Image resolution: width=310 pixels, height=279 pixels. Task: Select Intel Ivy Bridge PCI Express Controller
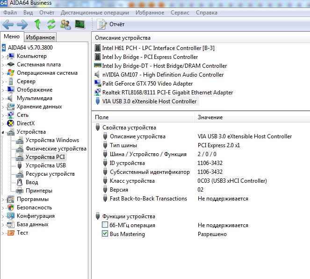click(150, 57)
